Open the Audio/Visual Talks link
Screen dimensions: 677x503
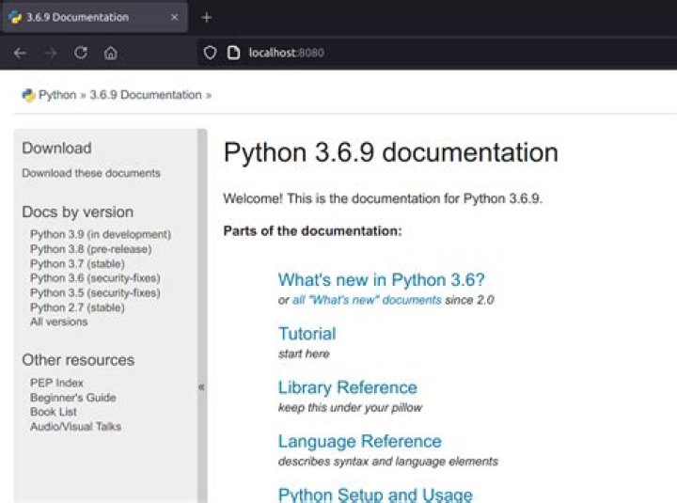75,427
